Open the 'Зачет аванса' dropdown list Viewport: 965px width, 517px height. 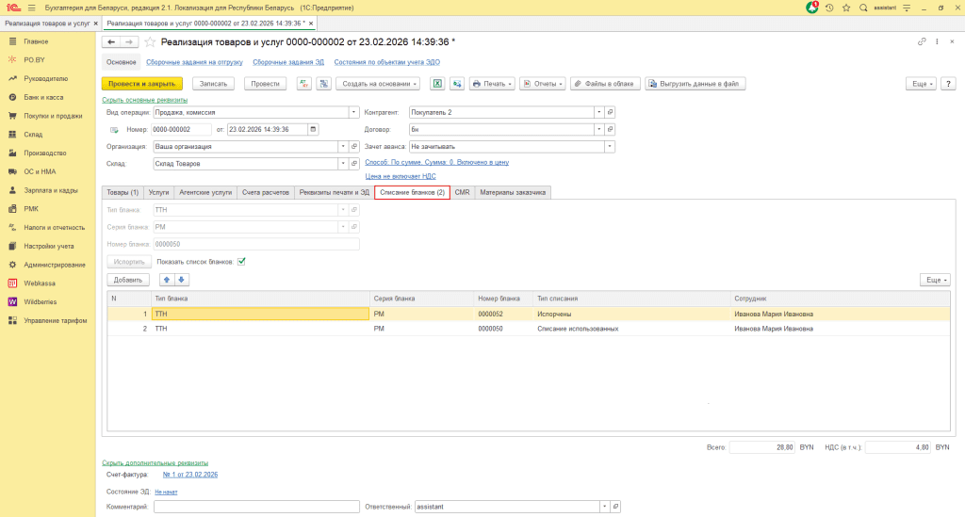(610, 147)
